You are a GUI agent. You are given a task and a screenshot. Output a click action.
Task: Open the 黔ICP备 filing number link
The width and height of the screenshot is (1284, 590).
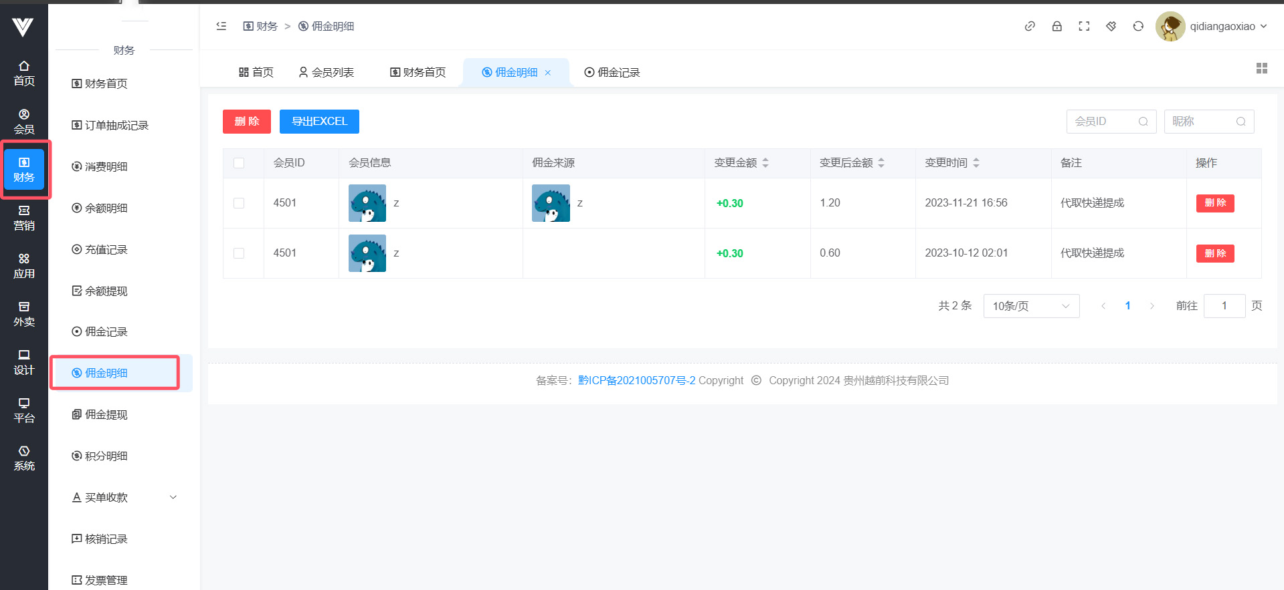click(636, 380)
